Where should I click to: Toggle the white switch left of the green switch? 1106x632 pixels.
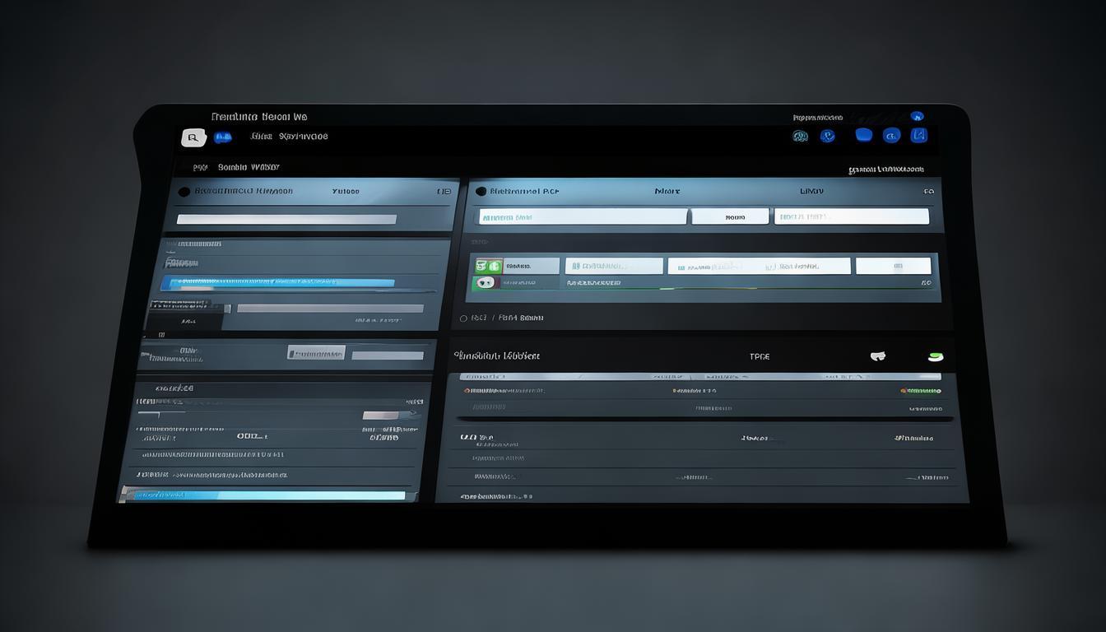point(878,356)
